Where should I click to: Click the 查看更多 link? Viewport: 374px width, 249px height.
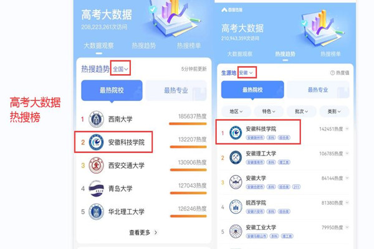[143, 232]
